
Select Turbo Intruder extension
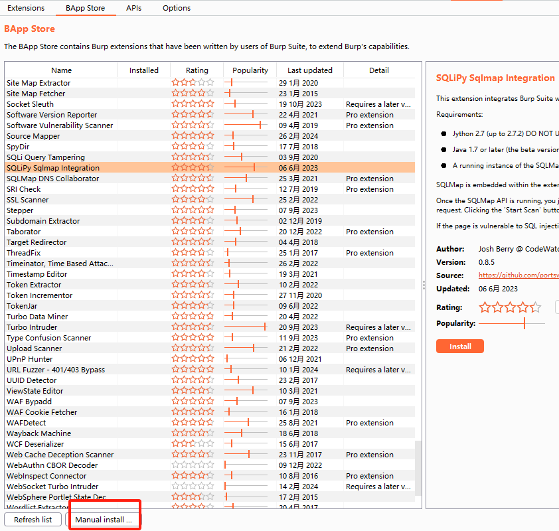tap(210, 327)
